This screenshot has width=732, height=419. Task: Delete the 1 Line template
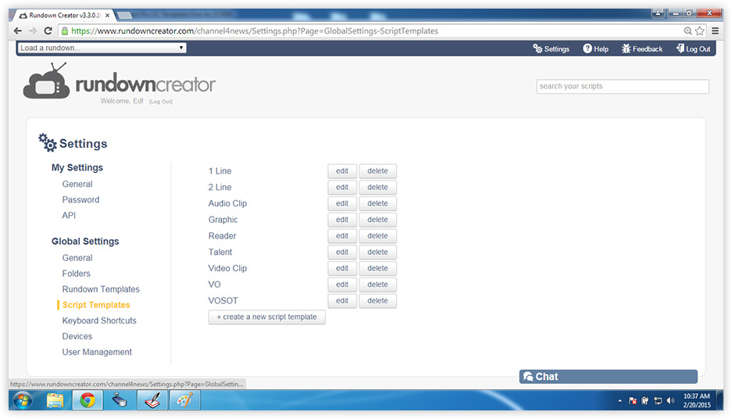click(377, 171)
